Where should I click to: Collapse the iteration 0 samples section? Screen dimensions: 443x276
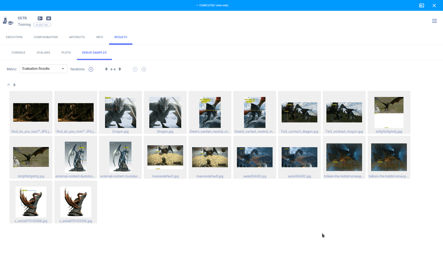coord(9,85)
